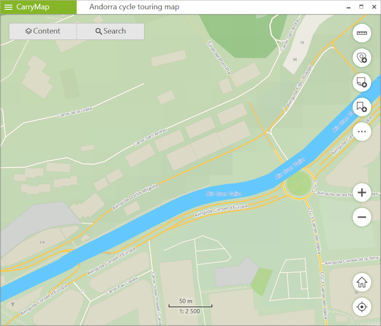Click the 1:2 500 scale indicator
Viewport: 381px width, 326px height.
(189, 311)
